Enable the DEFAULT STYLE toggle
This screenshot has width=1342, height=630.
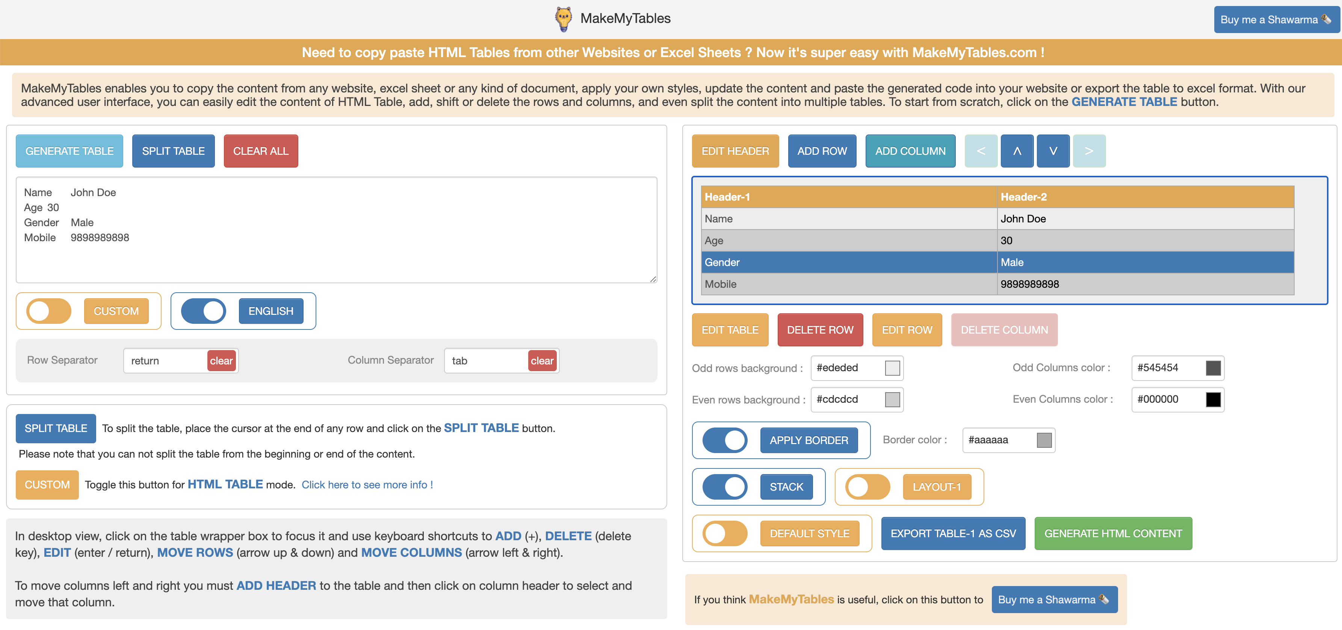724,533
